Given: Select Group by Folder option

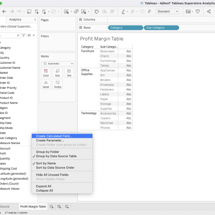Looking at the screenshot, I should pyautogui.click(x=48, y=152).
